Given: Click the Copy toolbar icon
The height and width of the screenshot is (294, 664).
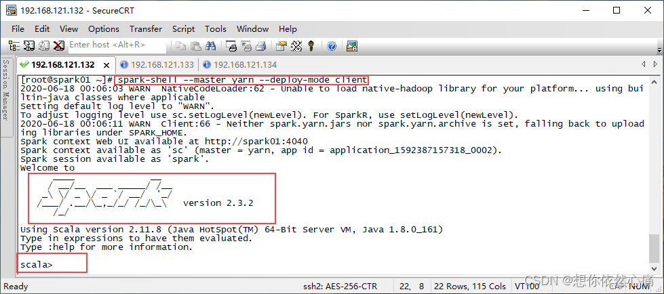Looking at the screenshot, I should tap(181, 45).
